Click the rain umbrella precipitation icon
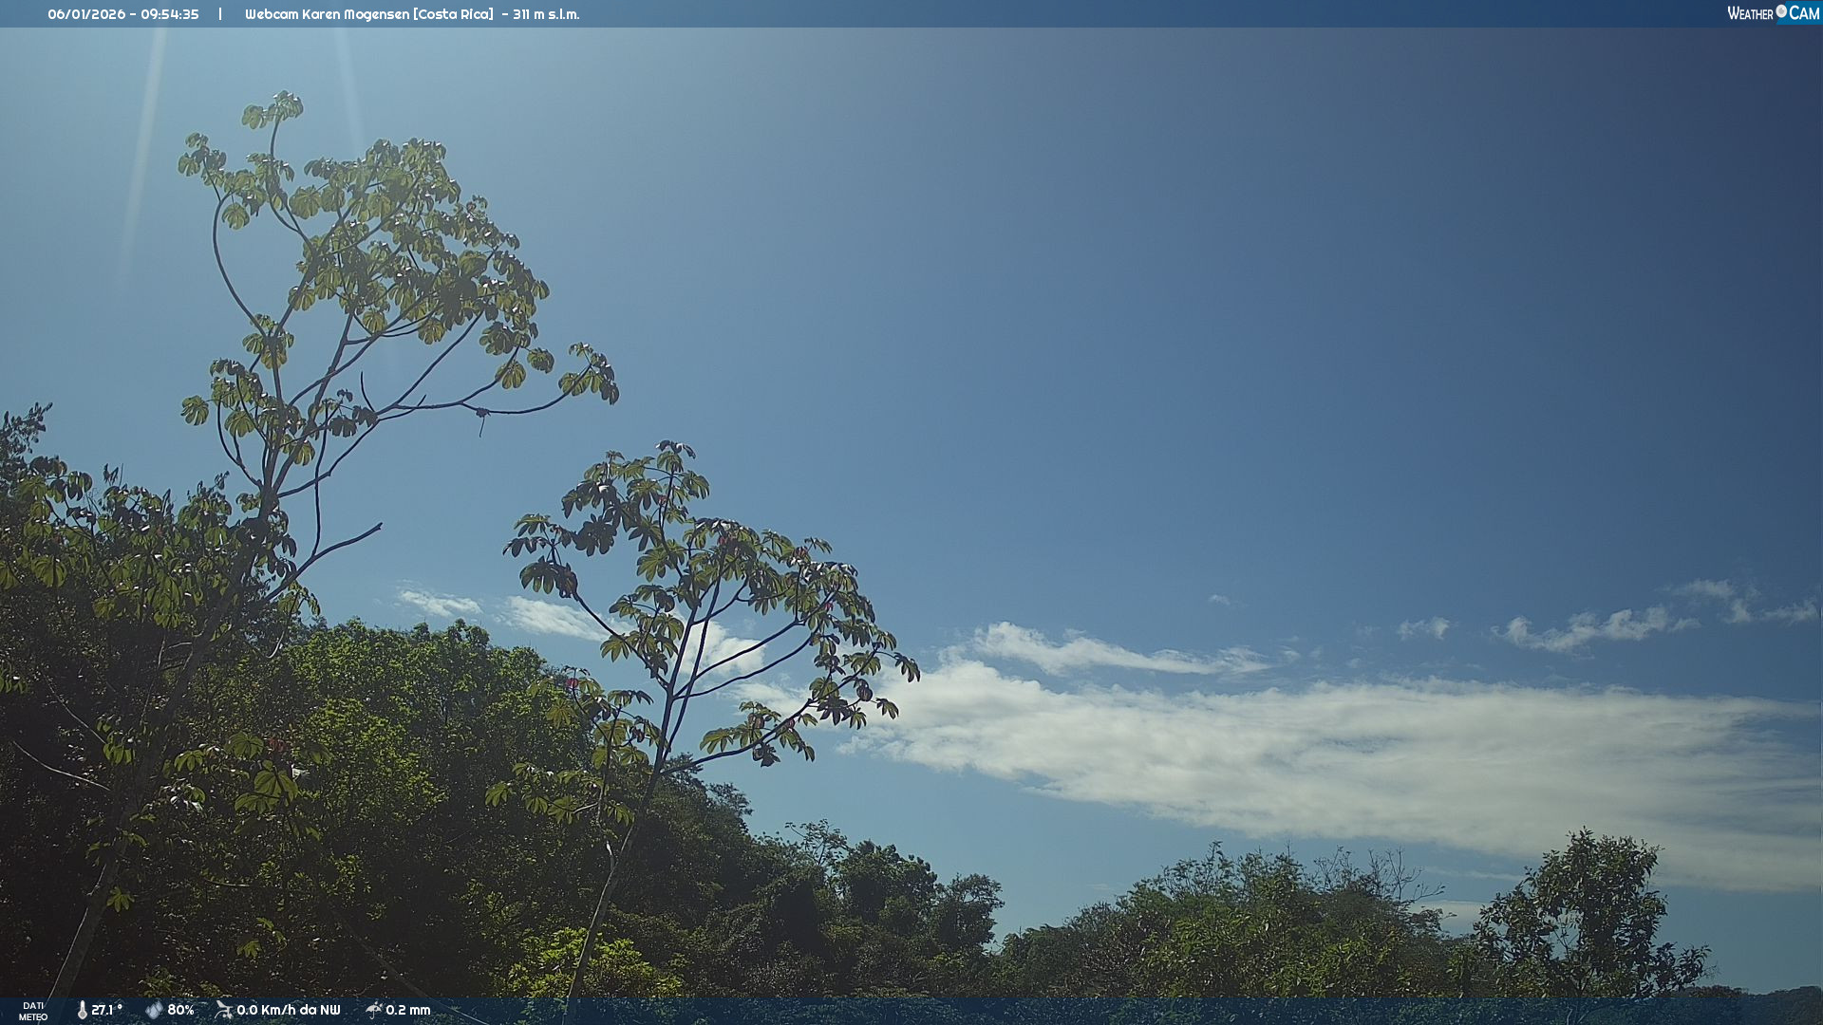The width and height of the screenshot is (1823, 1025). pyautogui.click(x=374, y=1010)
